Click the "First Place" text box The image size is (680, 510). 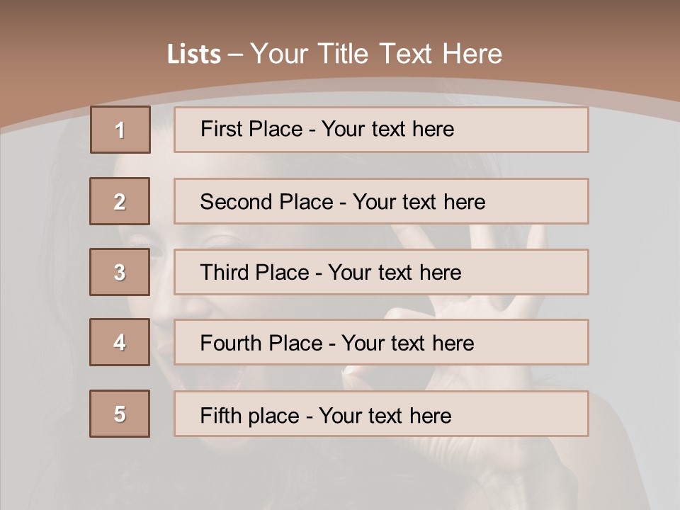381,130
